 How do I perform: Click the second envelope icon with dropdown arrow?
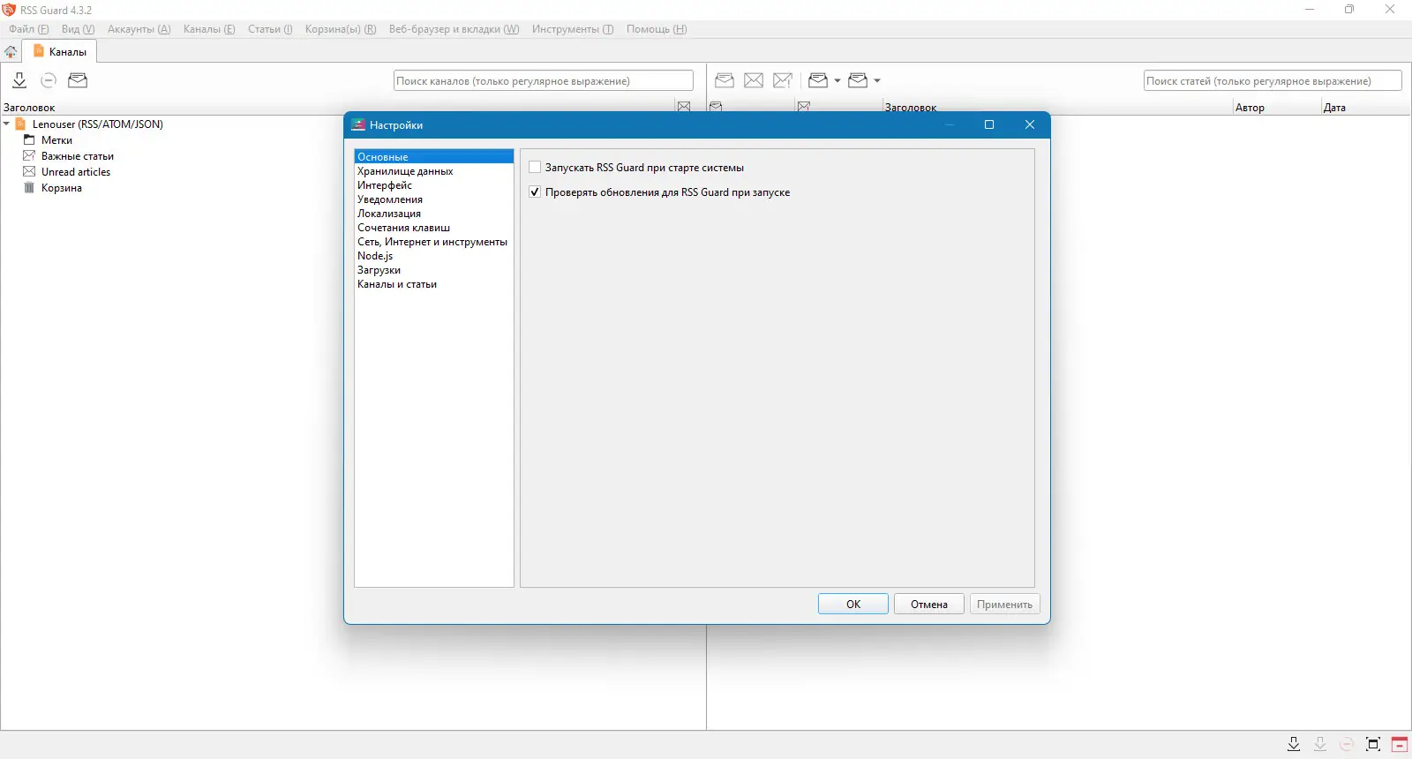point(858,80)
